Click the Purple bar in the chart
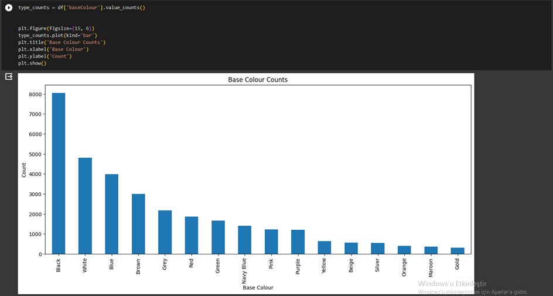 (x=298, y=242)
